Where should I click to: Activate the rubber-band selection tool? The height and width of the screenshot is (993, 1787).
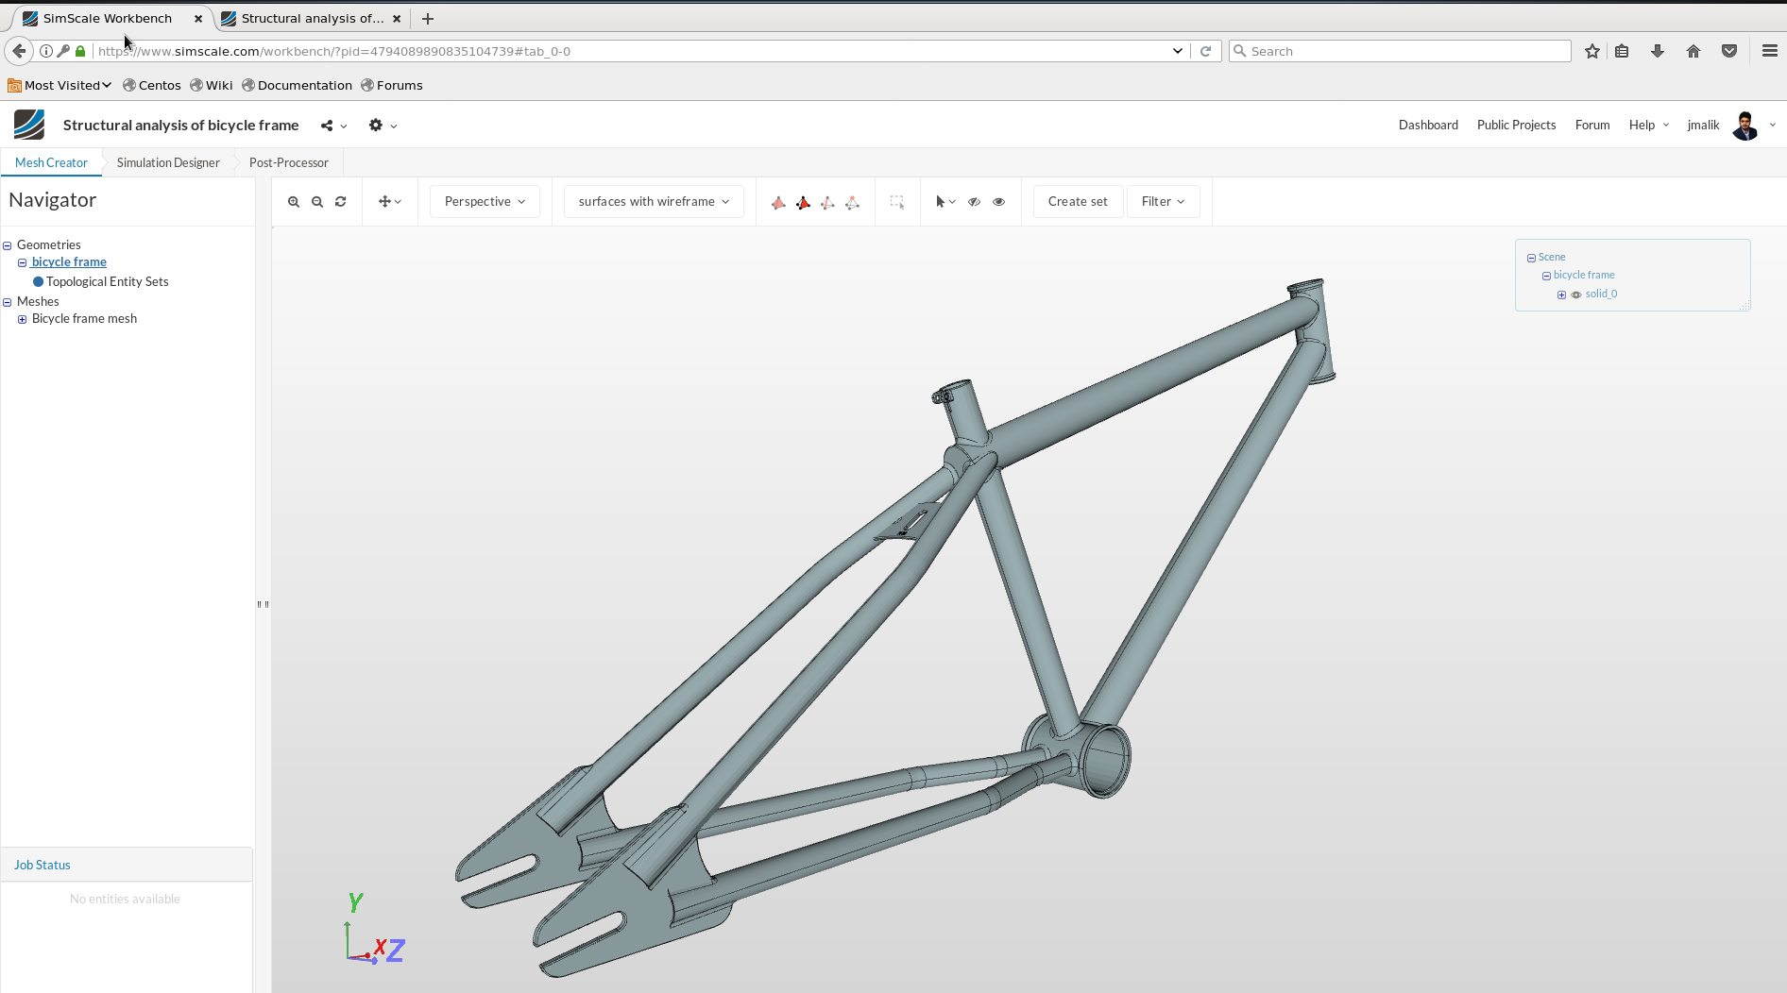(897, 202)
